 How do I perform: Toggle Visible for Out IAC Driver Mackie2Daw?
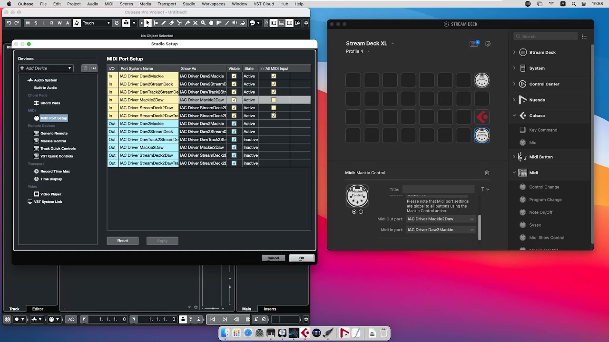(x=234, y=147)
